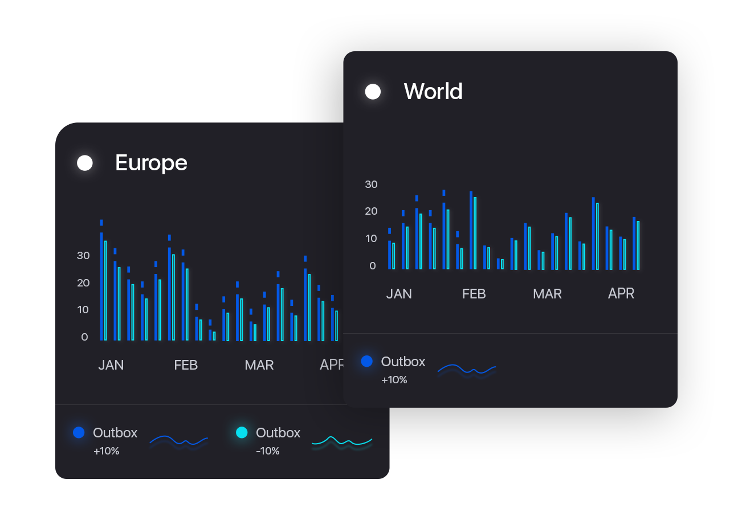
Task: Click the 0 y-axis label in Europe chart
Action: coord(85,337)
